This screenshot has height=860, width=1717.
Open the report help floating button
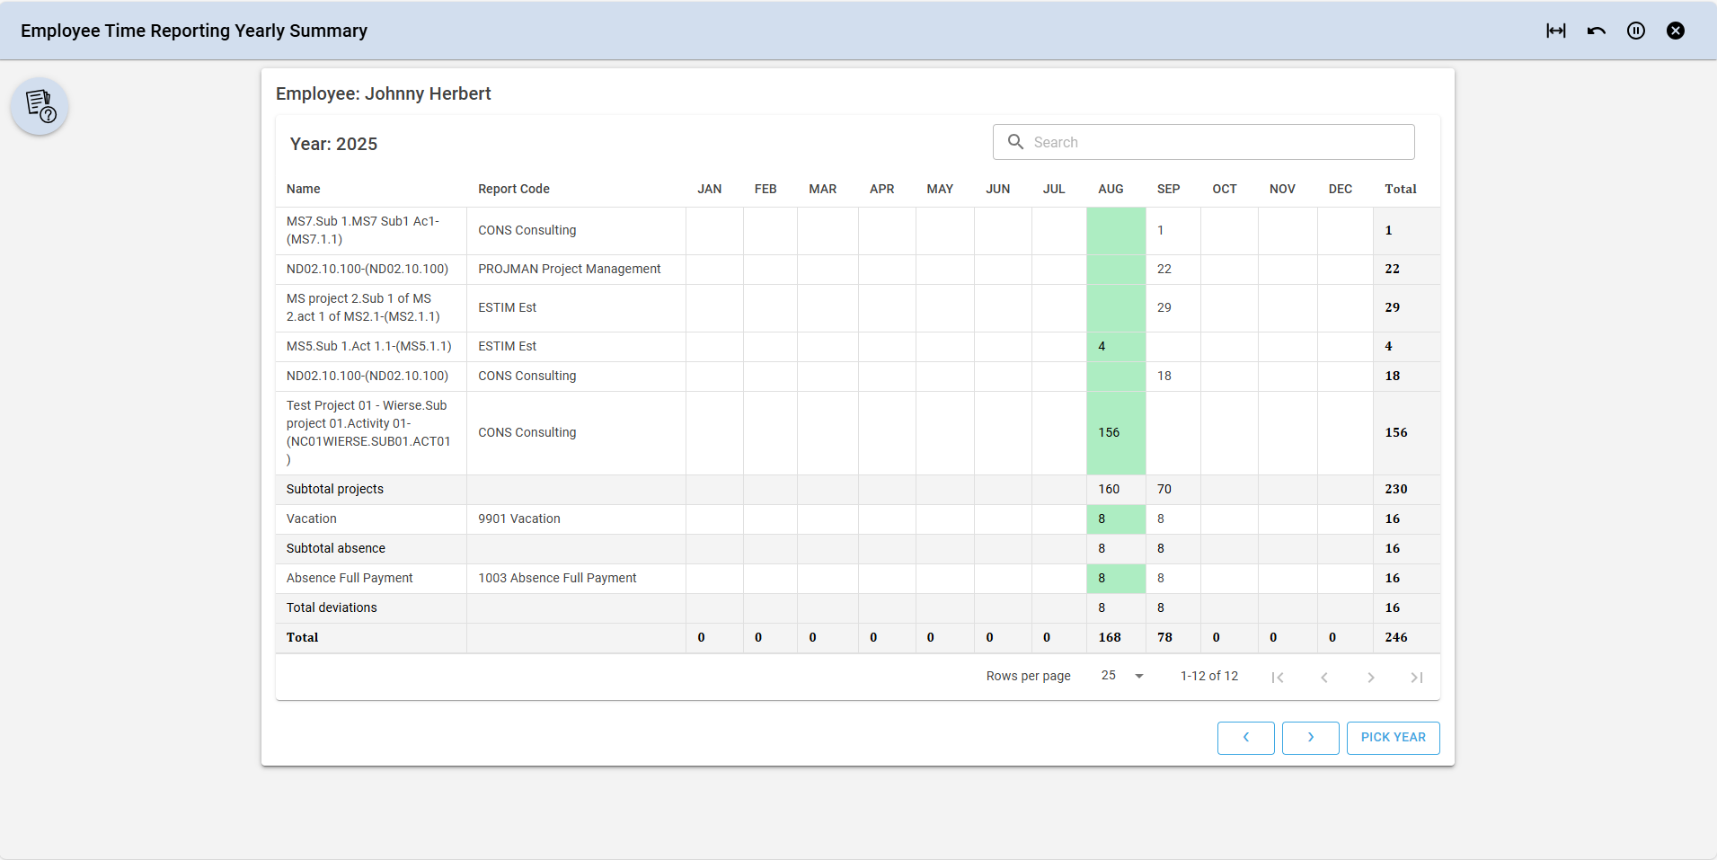(40, 107)
